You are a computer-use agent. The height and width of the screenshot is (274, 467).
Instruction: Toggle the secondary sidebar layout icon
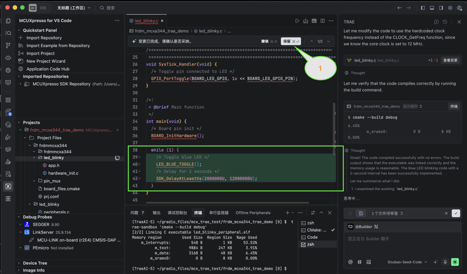[x=441, y=8]
